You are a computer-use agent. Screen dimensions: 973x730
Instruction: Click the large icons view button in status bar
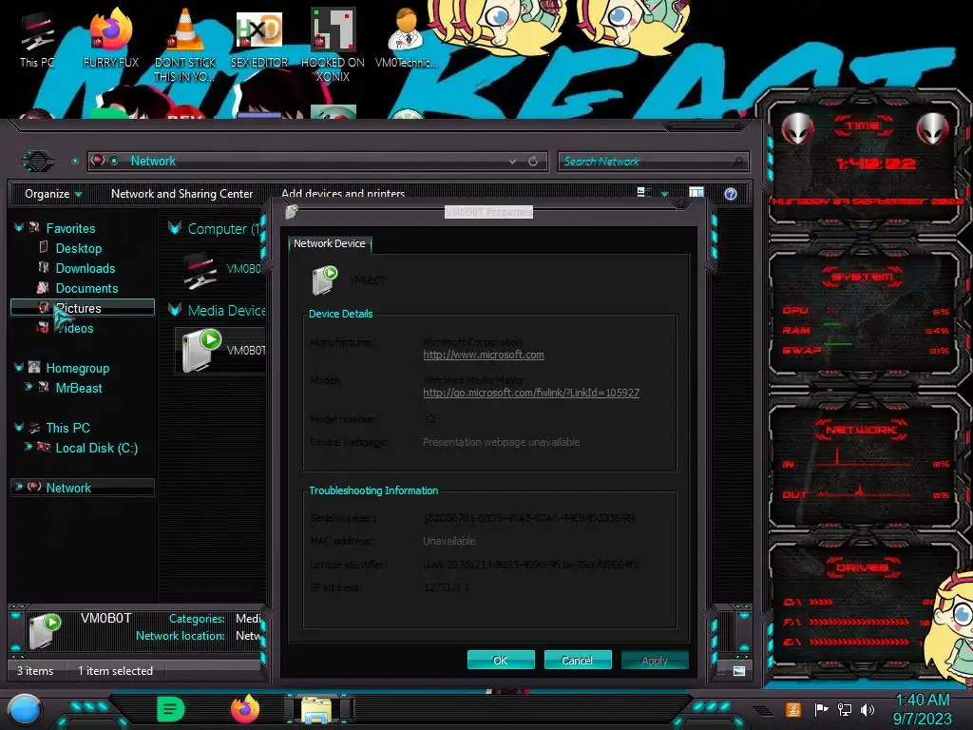point(738,671)
